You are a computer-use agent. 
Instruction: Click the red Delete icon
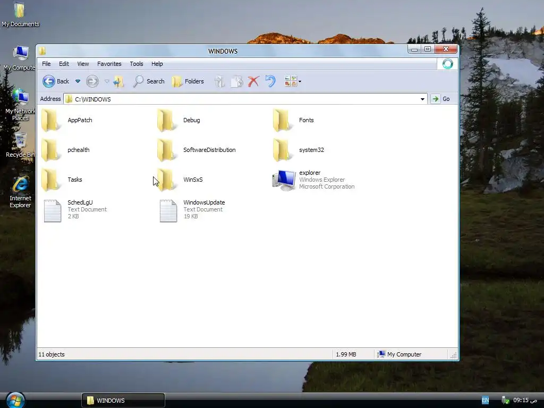pos(253,81)
